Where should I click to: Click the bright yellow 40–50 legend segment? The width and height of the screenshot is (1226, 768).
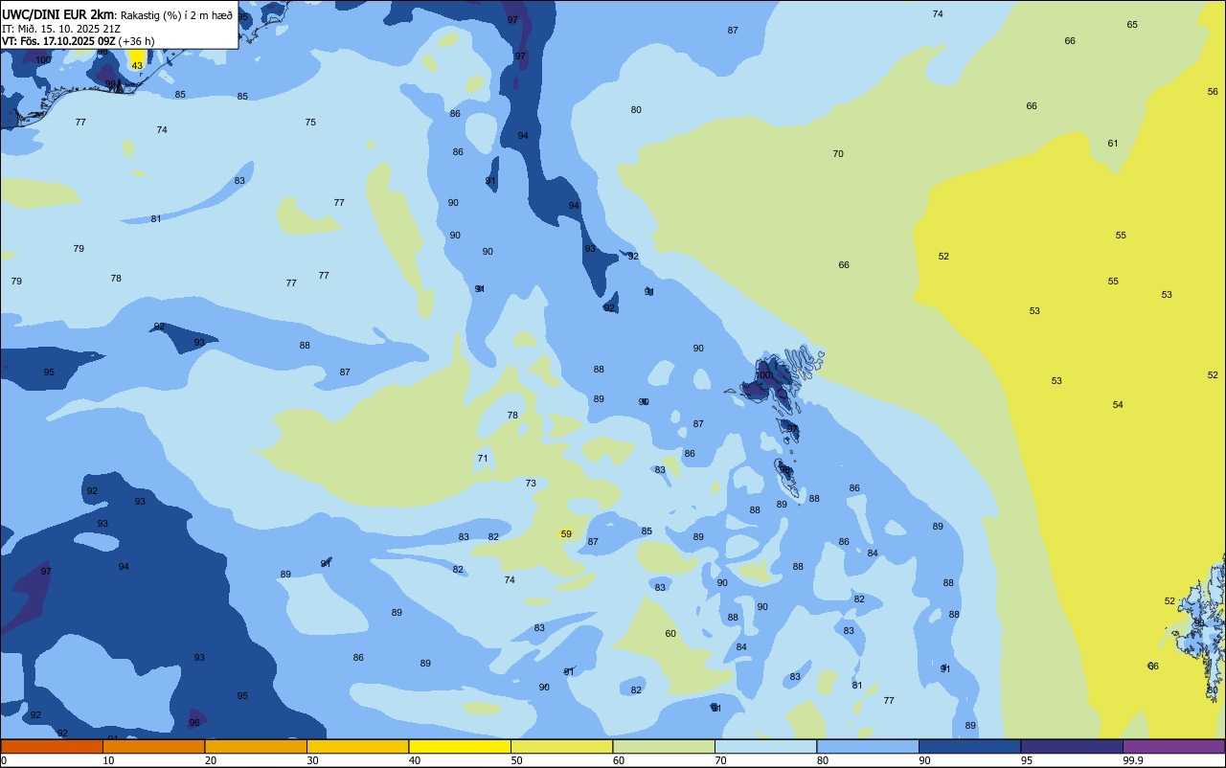tap(460, 746)
